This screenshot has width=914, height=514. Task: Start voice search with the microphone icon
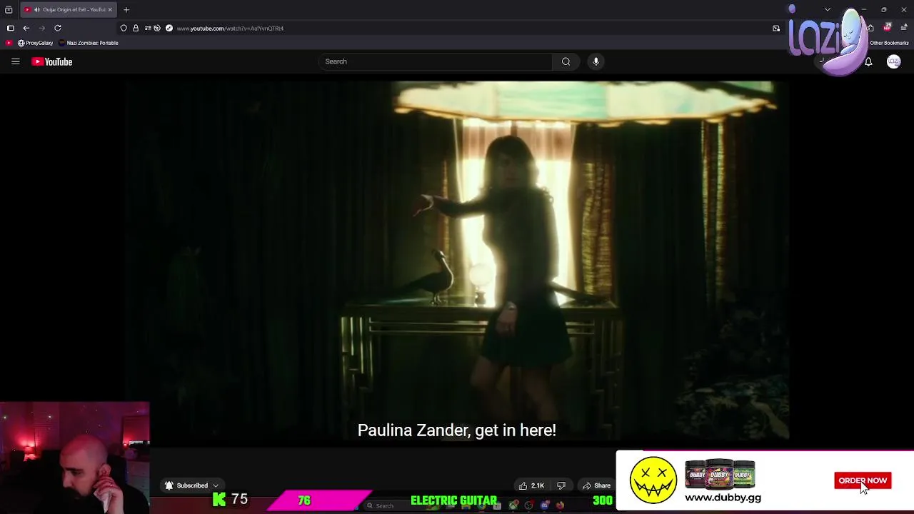(x=596, y=61)
